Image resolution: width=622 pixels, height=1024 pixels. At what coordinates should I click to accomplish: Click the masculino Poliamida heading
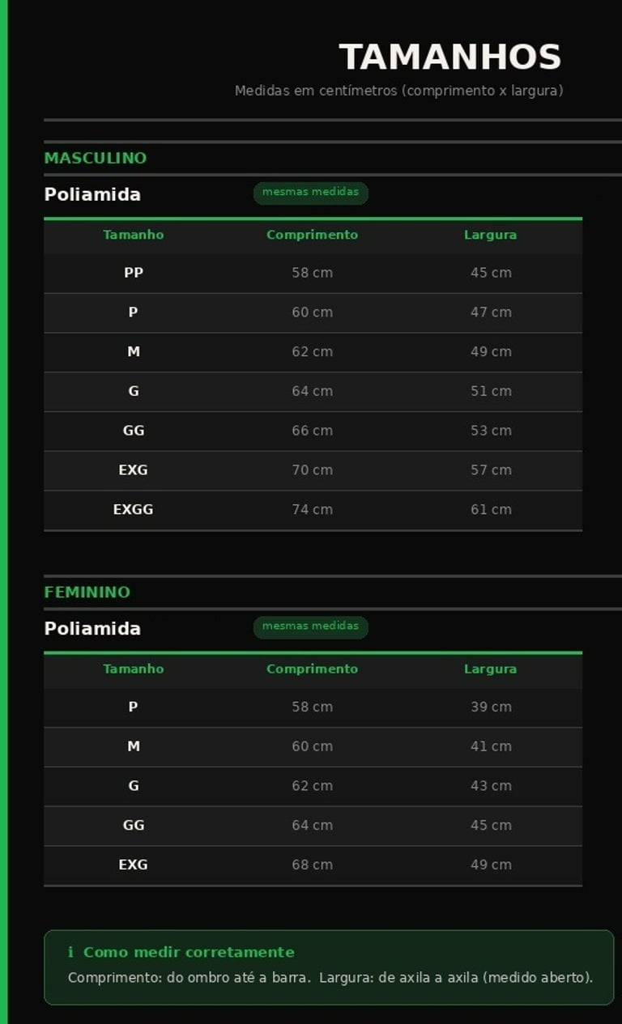pyautogui.click(x=92, y=194)
